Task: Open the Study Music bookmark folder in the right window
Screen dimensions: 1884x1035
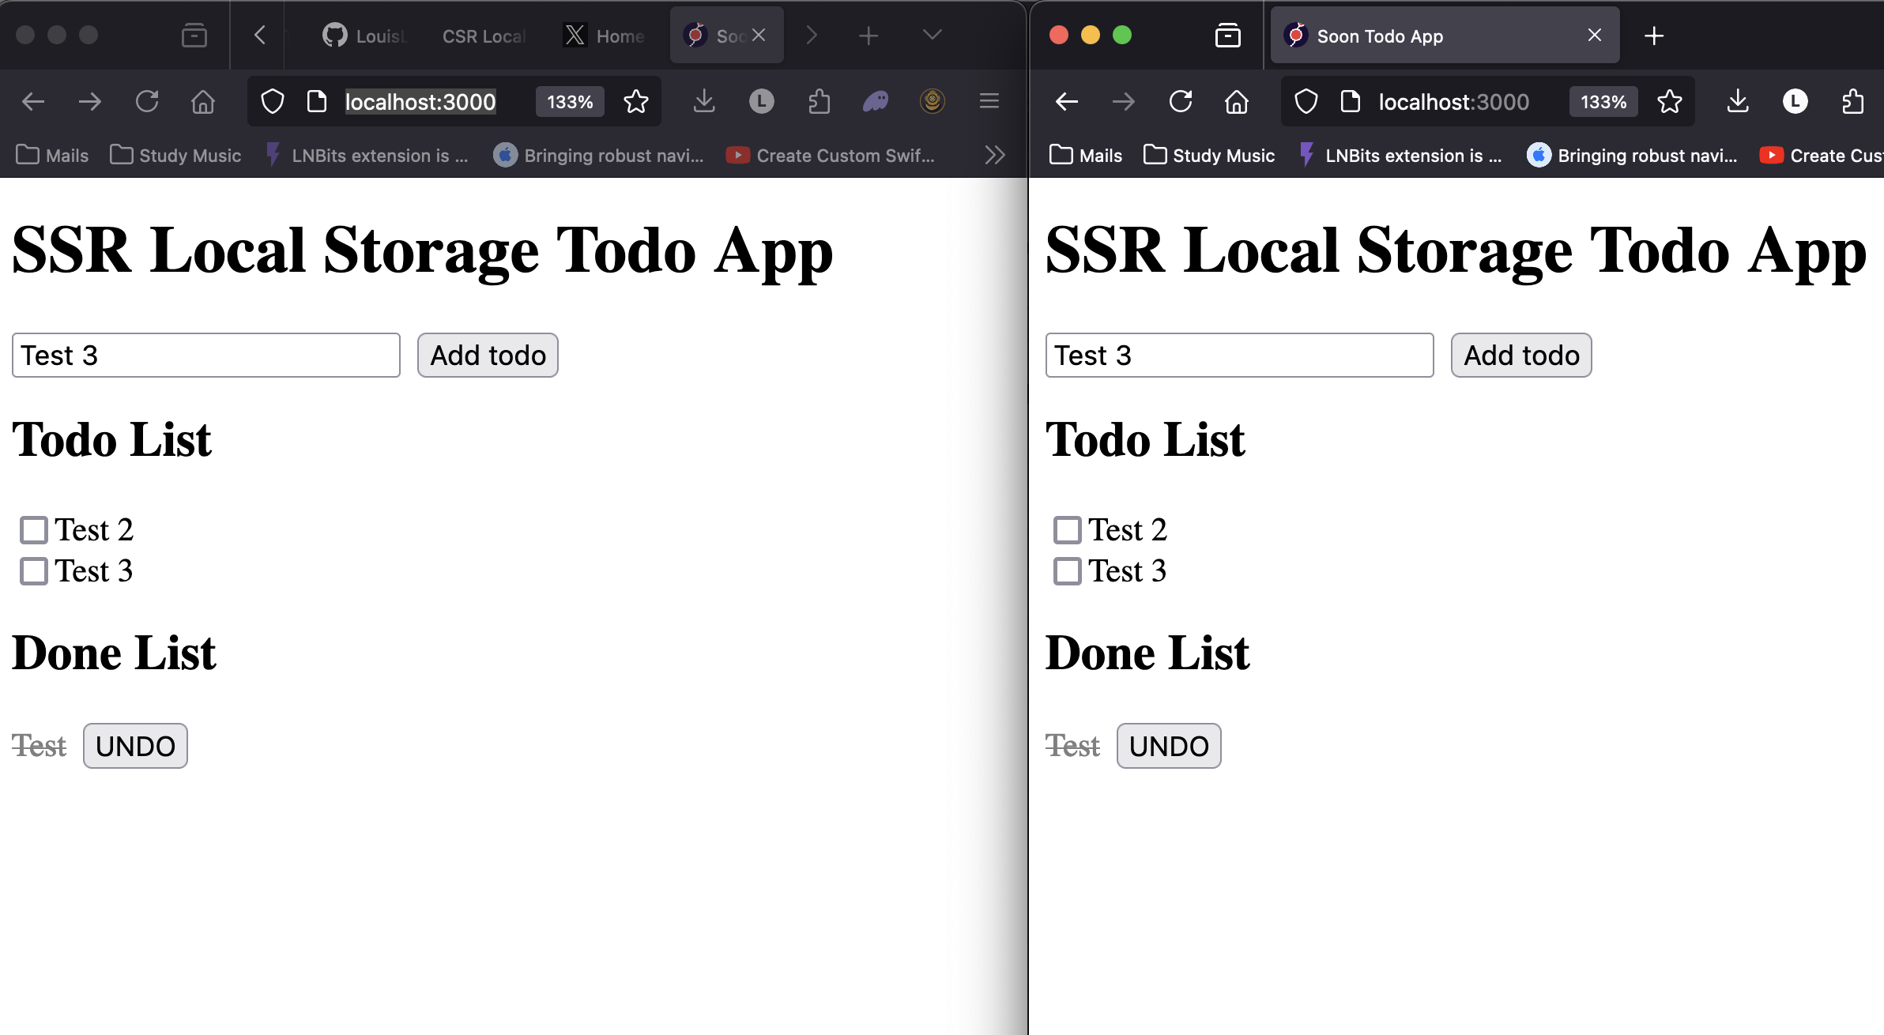Action: (x=1209, y=155)
